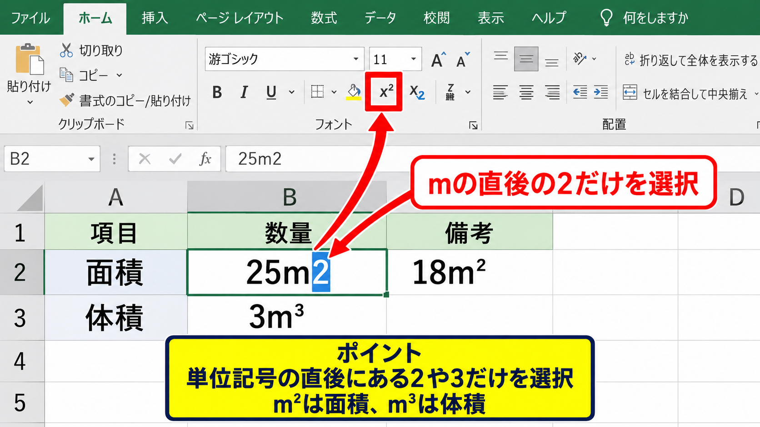Image resolution: width=760 pixels, height=427 pixels.
Task: Click the Copy icon
Action: [66, 75]
